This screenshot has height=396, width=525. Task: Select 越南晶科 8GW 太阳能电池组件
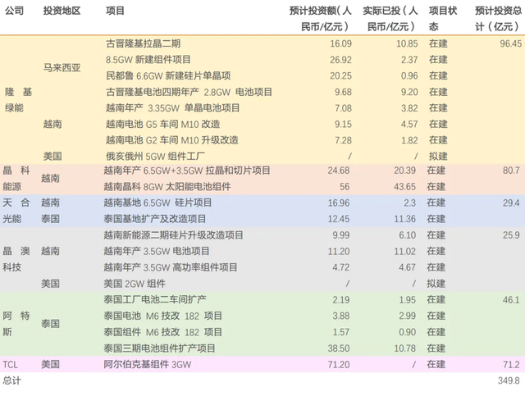[x=167, y=186]
